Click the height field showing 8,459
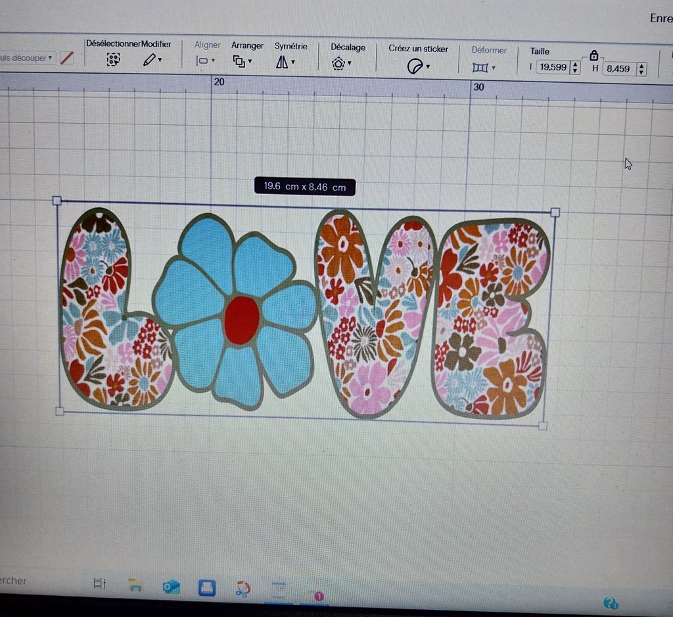The image size is (673, 617). point(618,69)
